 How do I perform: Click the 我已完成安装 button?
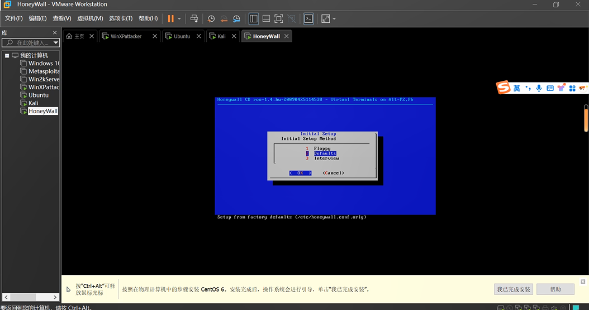click(514, 289)
